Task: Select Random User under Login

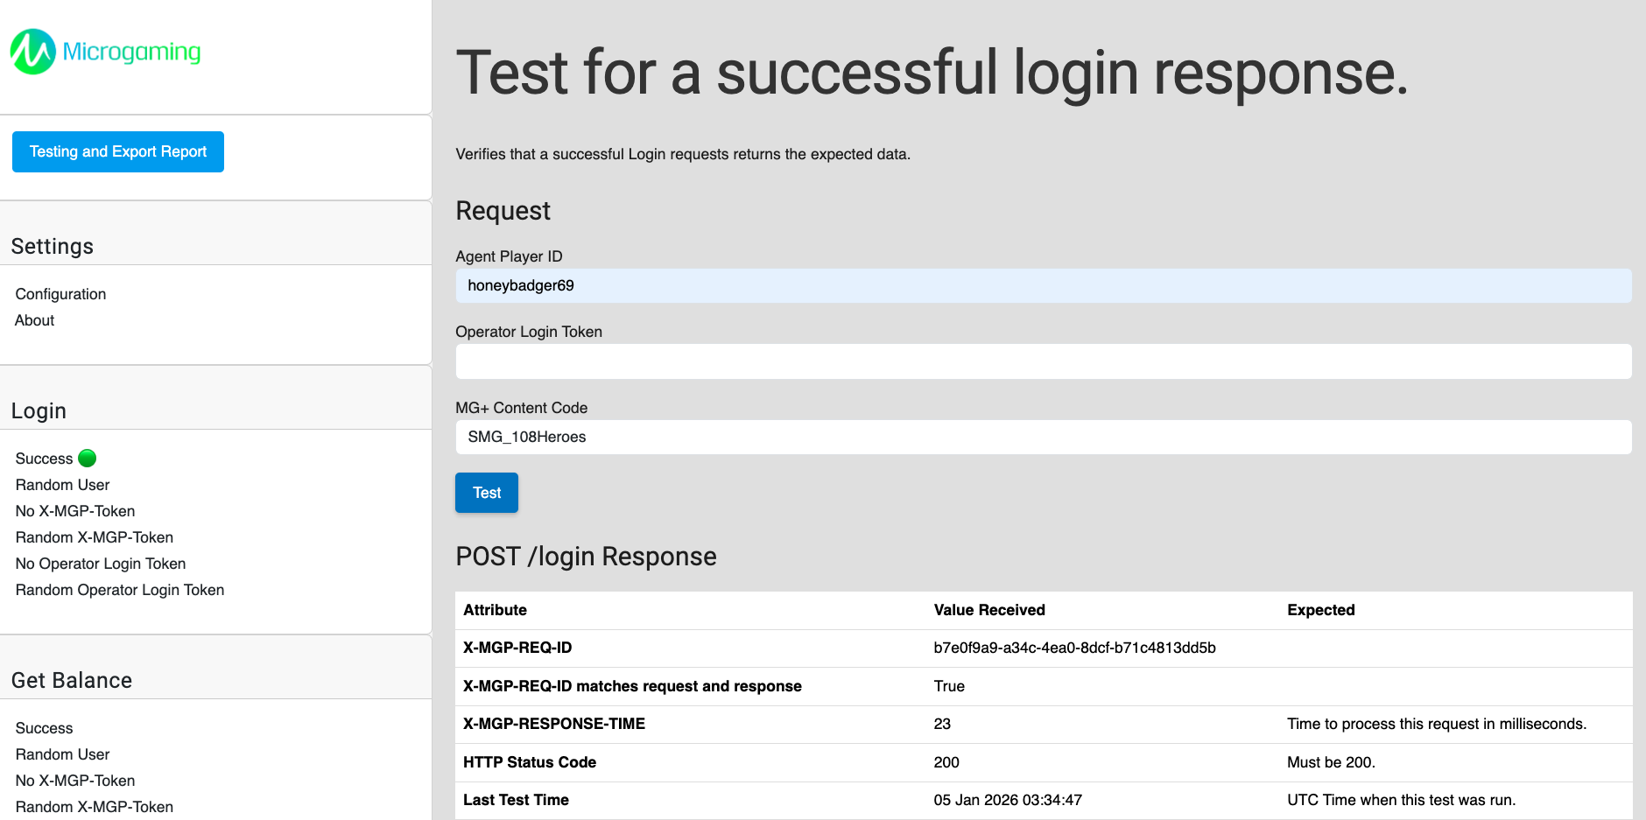Action: (x=61, y=484)
